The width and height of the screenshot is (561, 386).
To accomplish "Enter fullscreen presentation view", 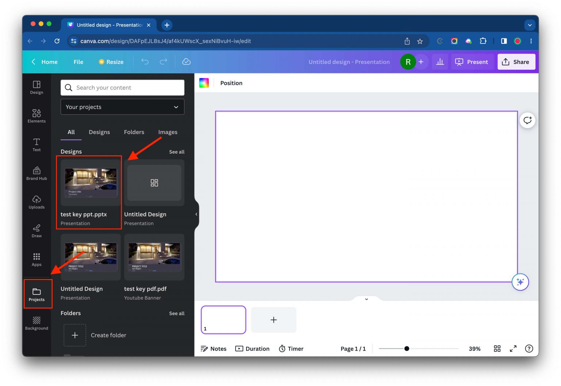I will tap(513, 348).
